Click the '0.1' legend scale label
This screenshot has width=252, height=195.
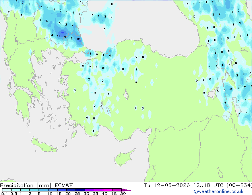pos(4,193)
